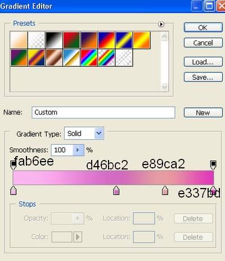The image size is (225, 261).
Task: Click the Cancel button
Action: 203,43
